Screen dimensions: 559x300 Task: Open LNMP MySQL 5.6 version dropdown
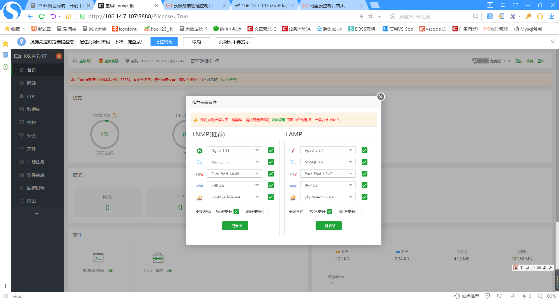coord(234,162)
